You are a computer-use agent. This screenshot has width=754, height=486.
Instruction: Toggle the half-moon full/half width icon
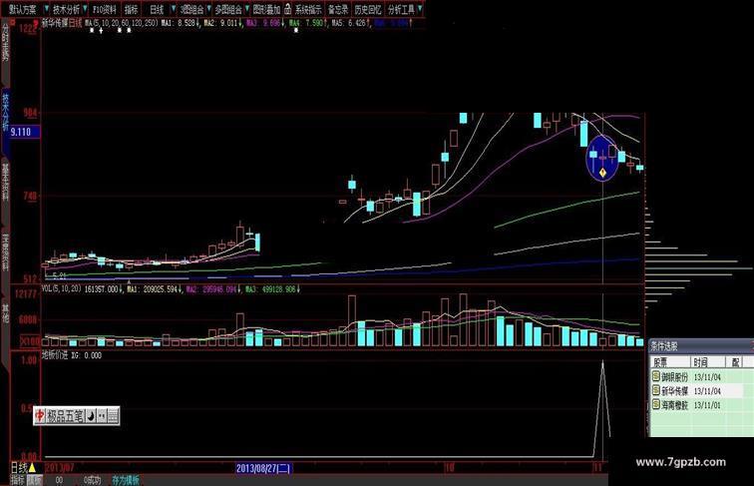tap(91, 416)
